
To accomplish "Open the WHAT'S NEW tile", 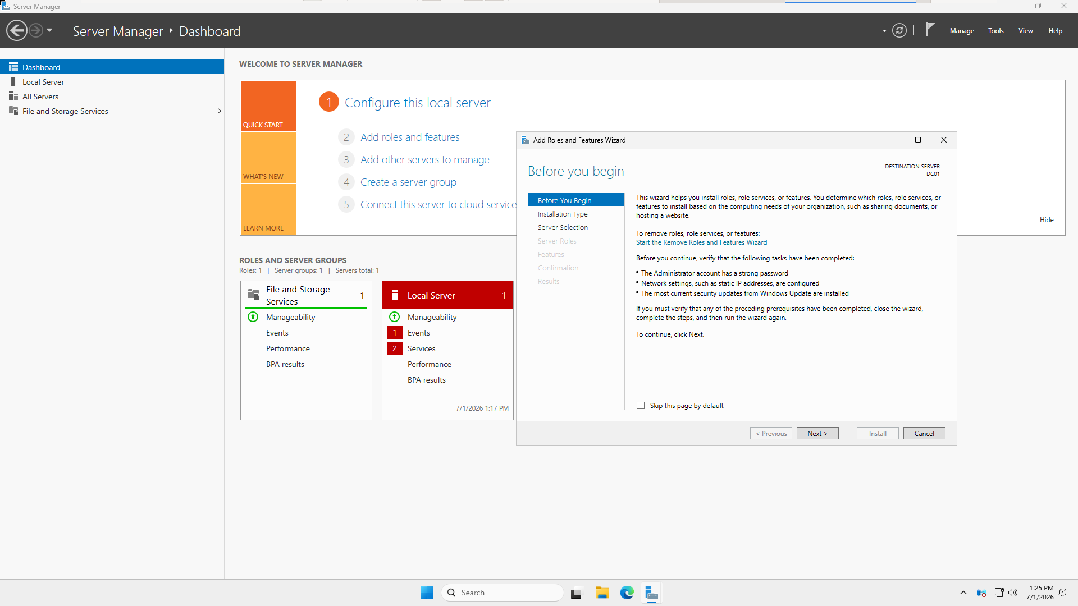I will 268,158.
